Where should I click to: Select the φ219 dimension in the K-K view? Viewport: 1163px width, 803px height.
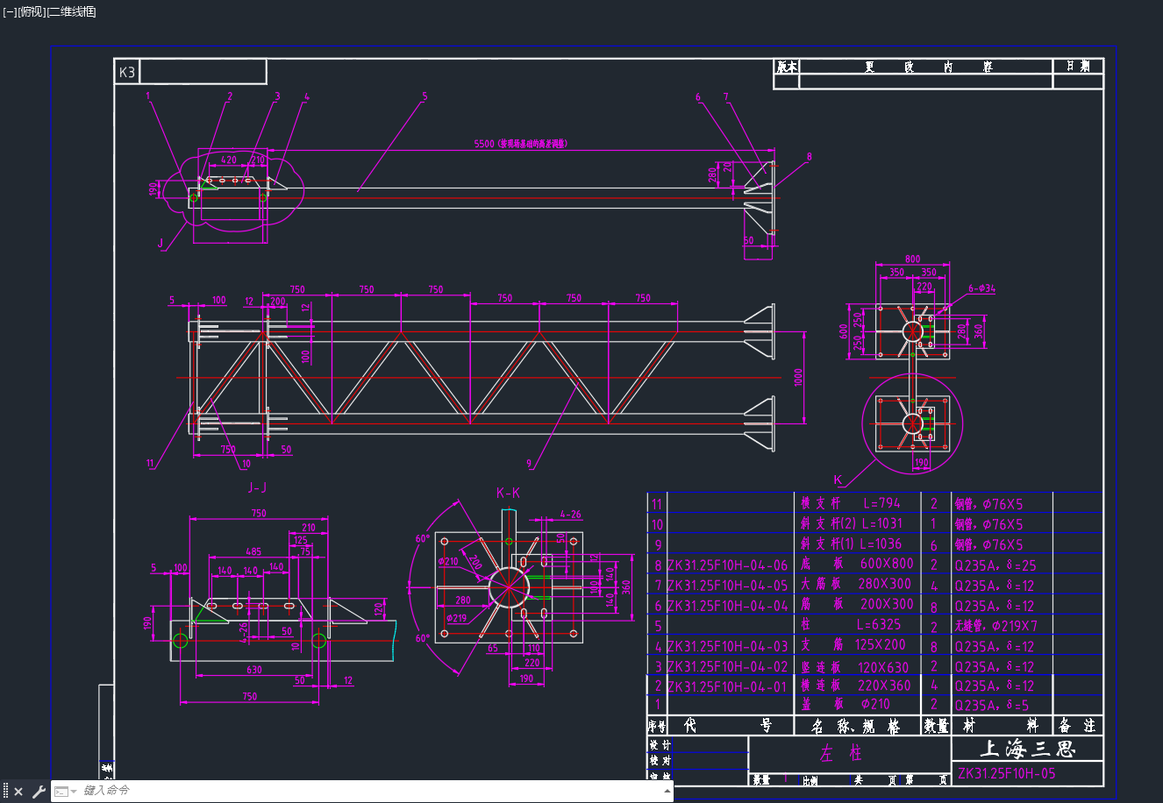(x=455, y=619)
